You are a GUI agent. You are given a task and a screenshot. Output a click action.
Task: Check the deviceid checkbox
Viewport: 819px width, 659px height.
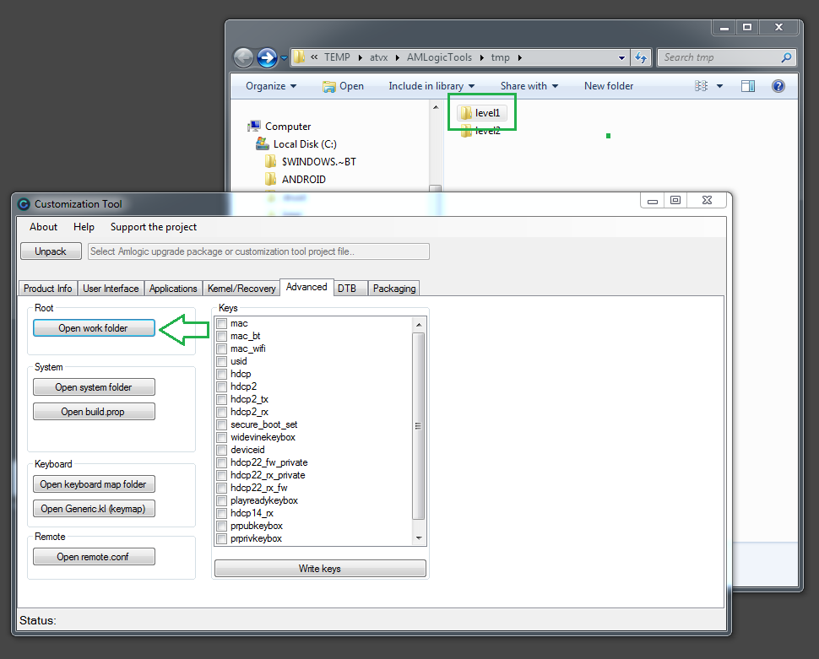click(x=222, y=450)
